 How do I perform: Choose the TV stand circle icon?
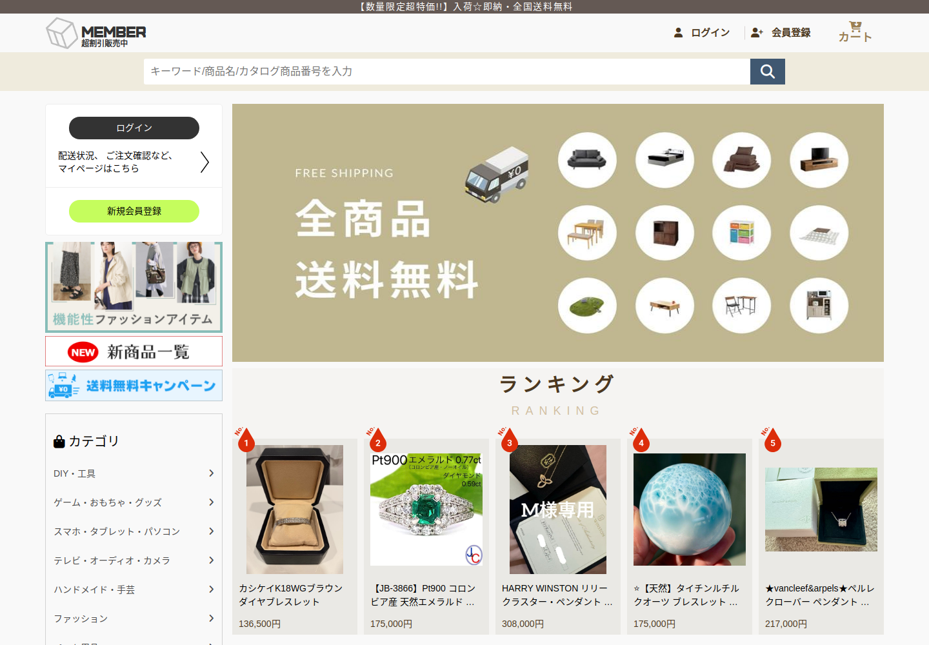819,160
